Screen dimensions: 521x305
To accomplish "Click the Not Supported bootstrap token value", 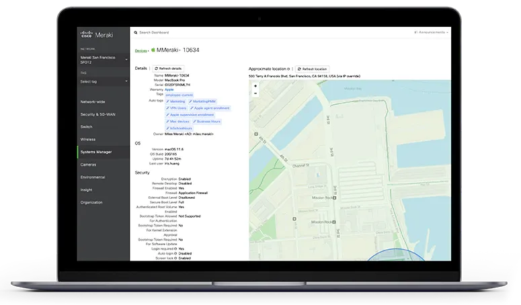I will click(190, 216).
